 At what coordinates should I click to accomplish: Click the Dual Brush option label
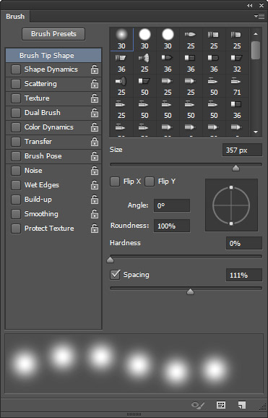pos(43,113)
